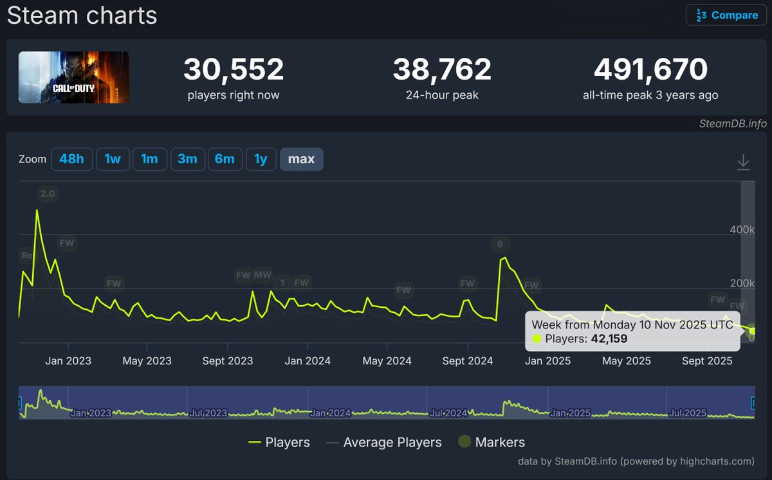Click the Steam charts heading
Image resolution: width=772 pixels, height=480 pixels.
(x=82, y=15)
